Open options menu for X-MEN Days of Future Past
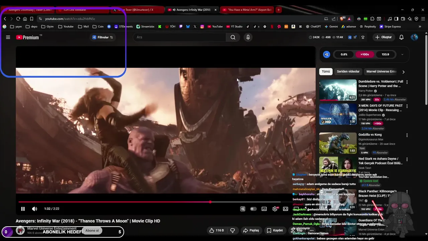 point(407,106)
